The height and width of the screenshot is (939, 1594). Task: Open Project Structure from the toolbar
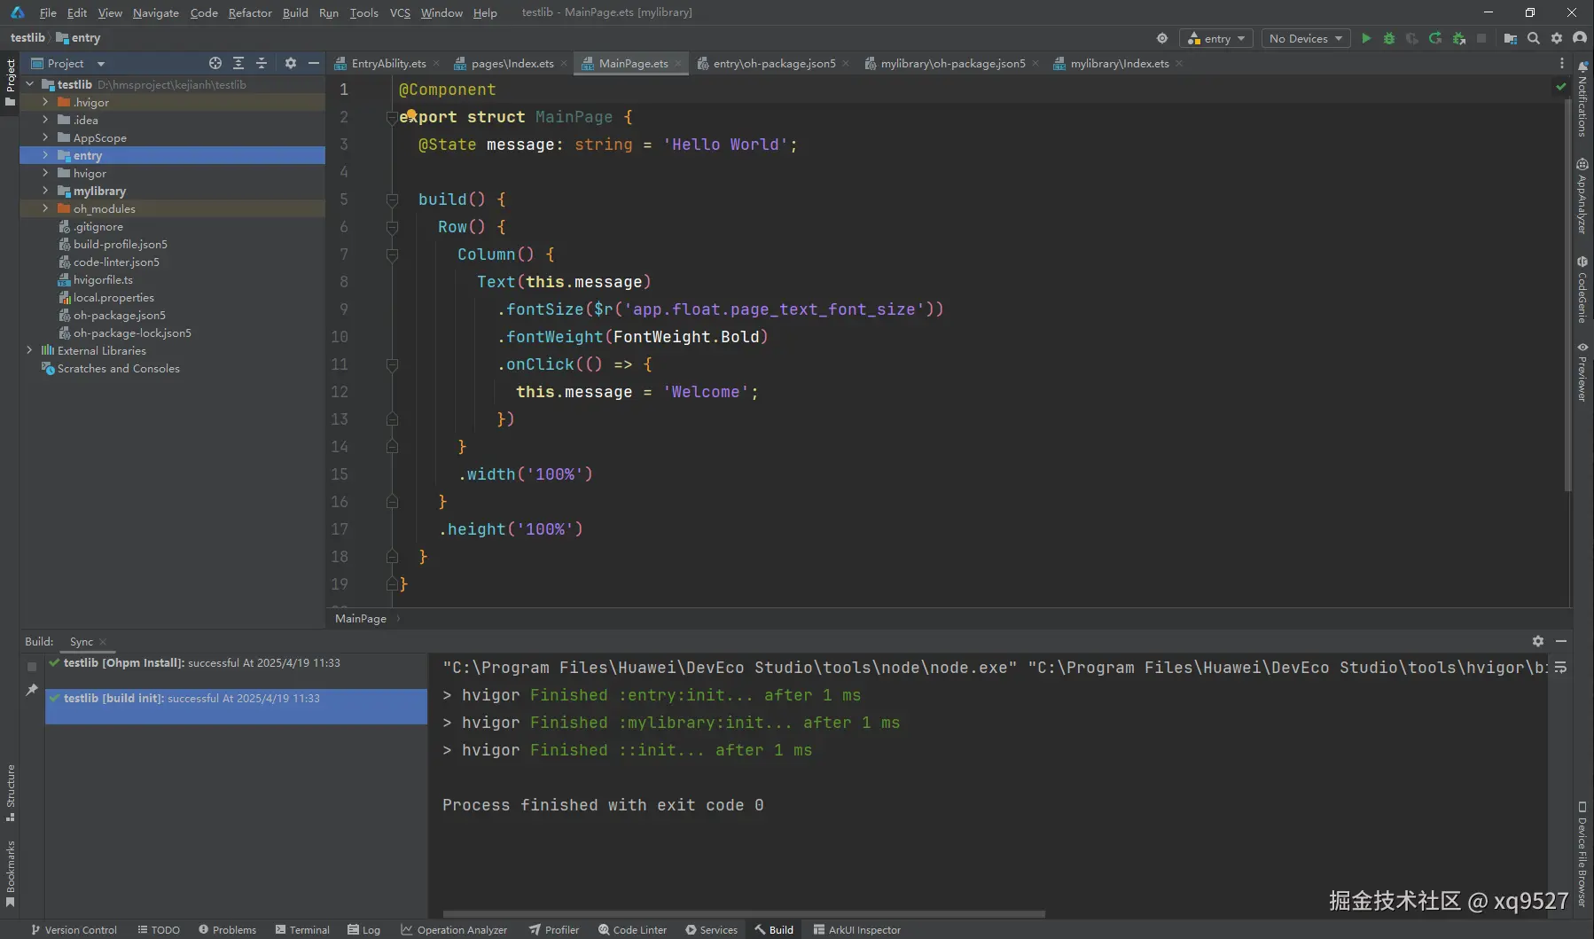pos(1511,38)
